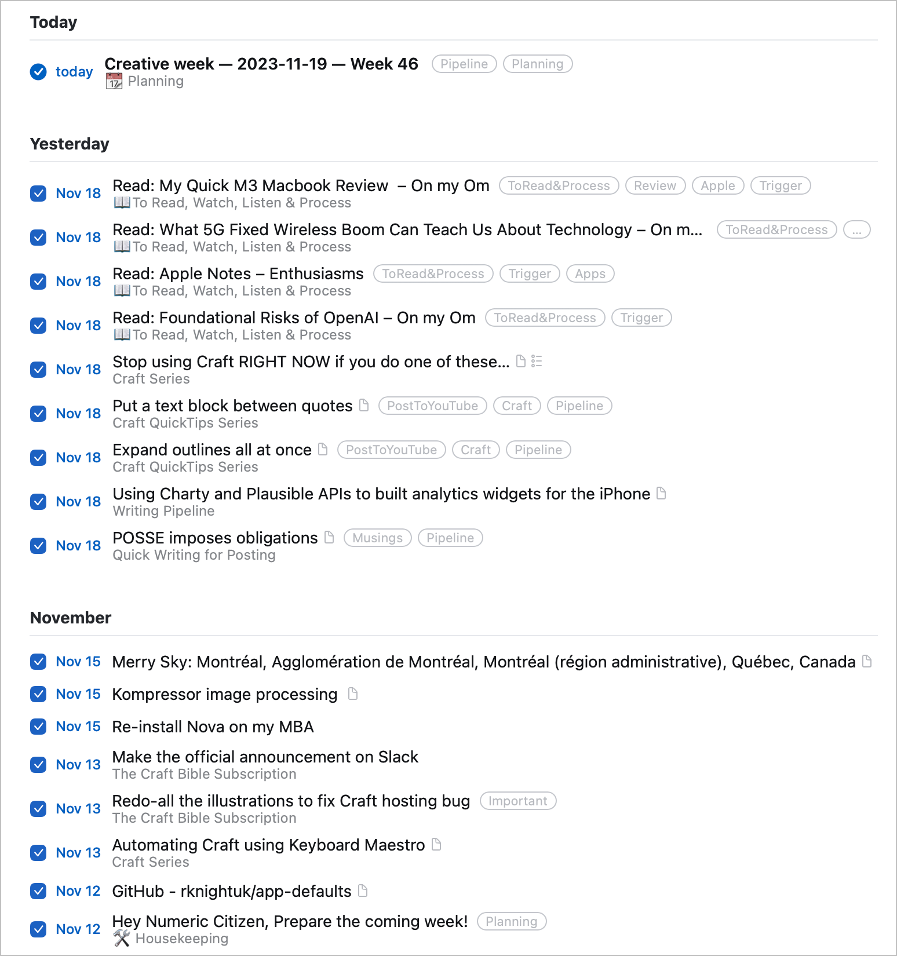Image resolution: width=897 pixels, height=956 pixels.
Task: Click the Review tag on M3 Macbook task
Action: click(655, 185)
